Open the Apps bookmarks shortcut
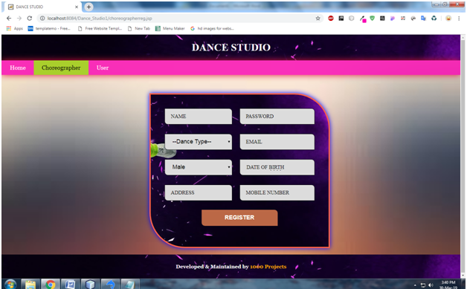The width and height of the screenshot is (467, 289). coord(15,28)
